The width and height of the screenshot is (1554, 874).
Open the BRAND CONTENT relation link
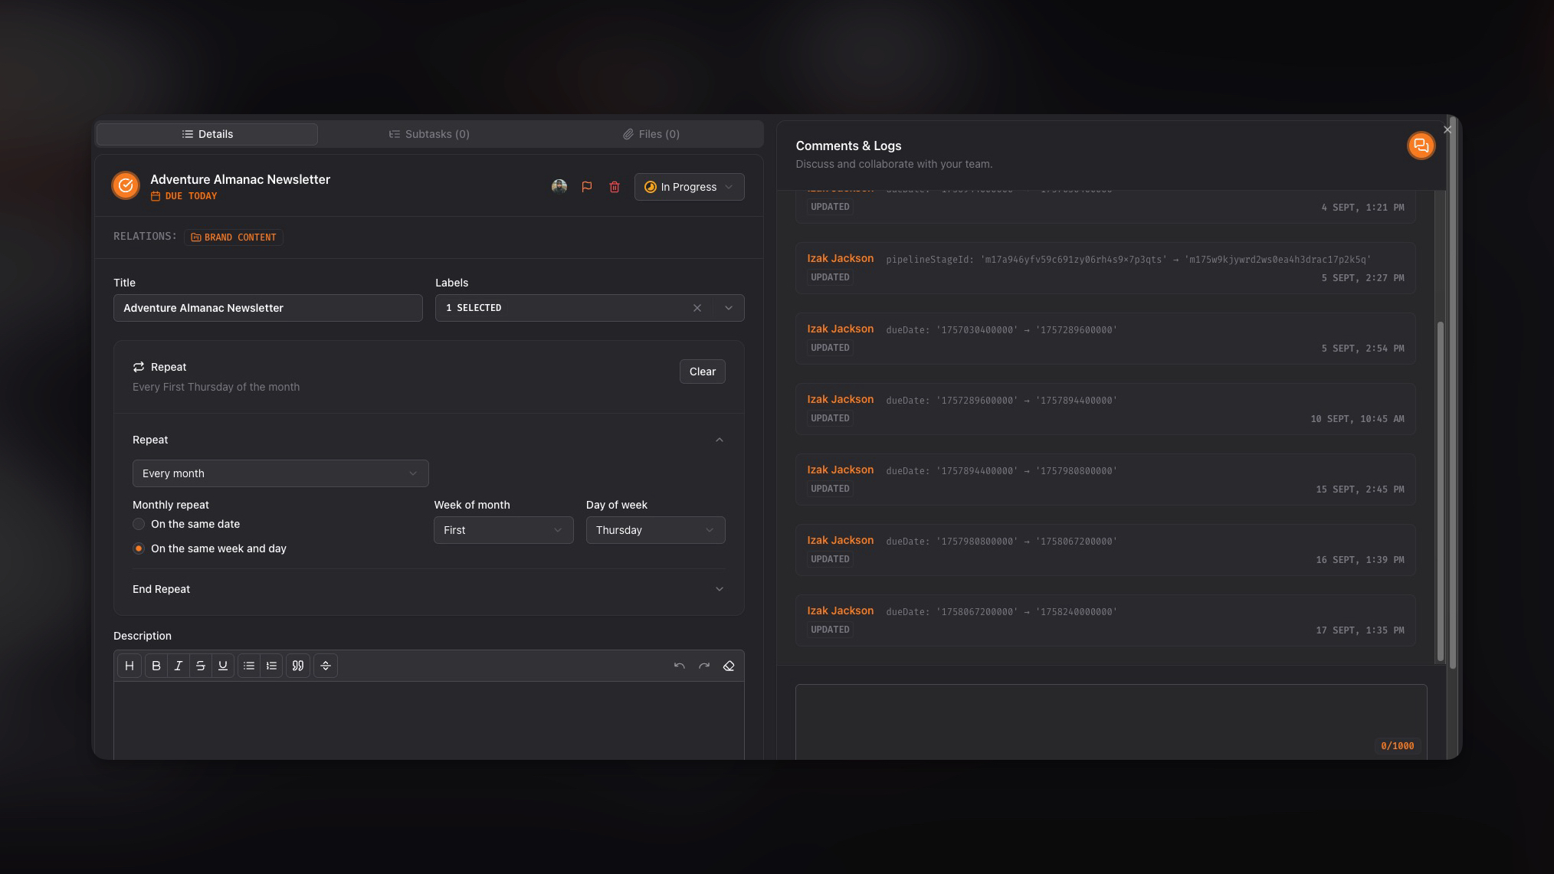point(234,237)
